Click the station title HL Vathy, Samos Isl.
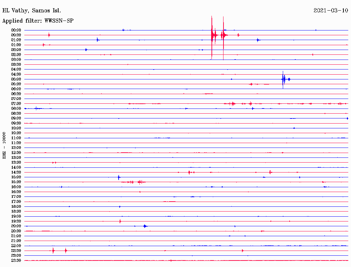 [x=32, y=11]
